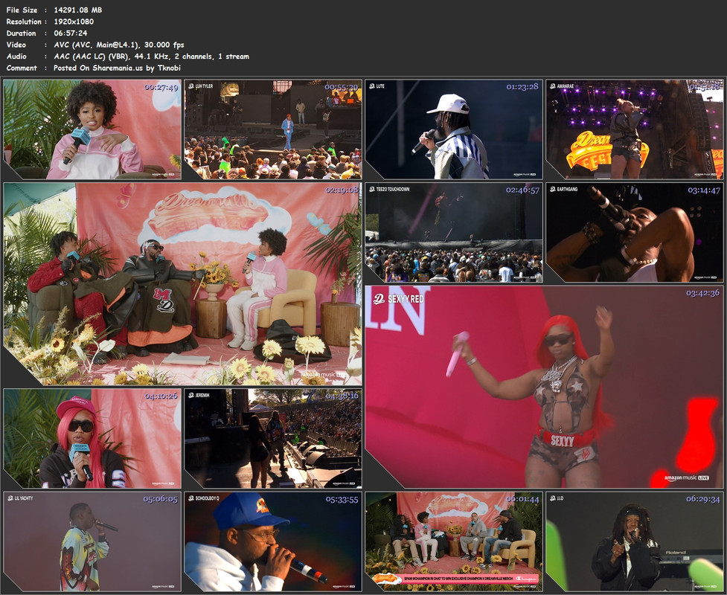The width and height of the screenshot is (727, 595).
Task: Click the 04:38:16 timestamp text
Action: (342, 396)
